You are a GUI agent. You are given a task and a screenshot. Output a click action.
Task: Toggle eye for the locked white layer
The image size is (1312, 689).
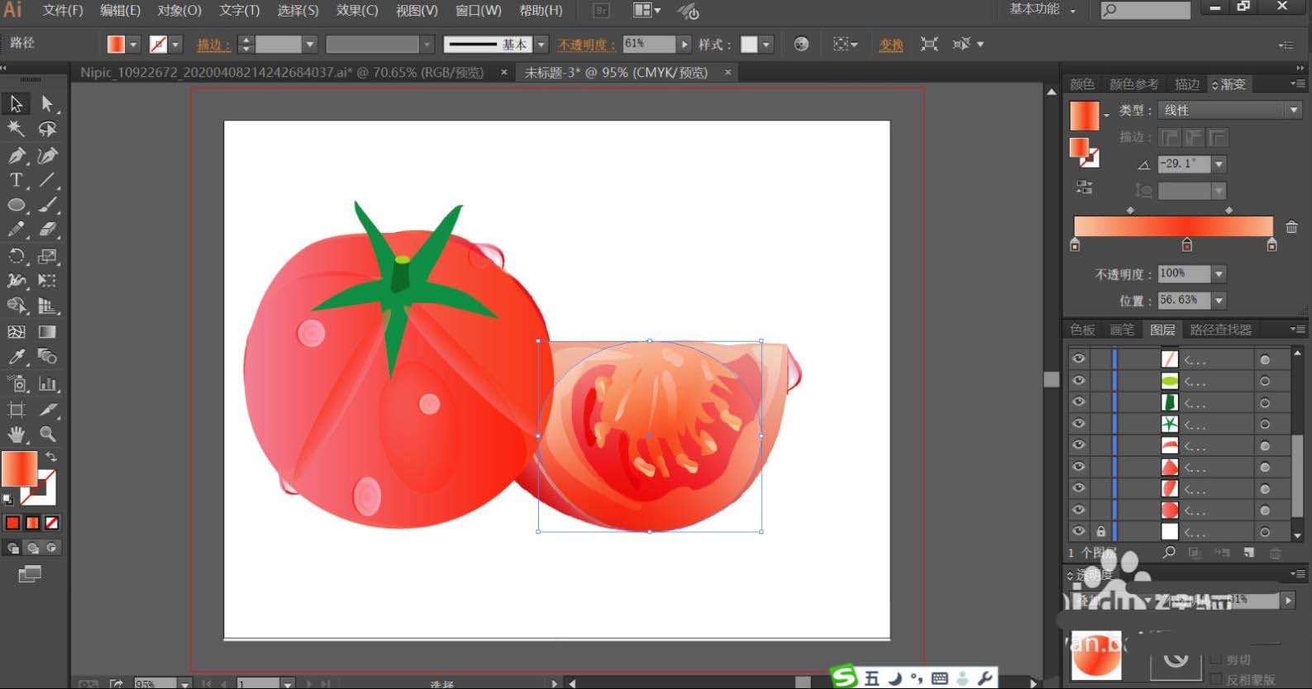(1078, 531)
